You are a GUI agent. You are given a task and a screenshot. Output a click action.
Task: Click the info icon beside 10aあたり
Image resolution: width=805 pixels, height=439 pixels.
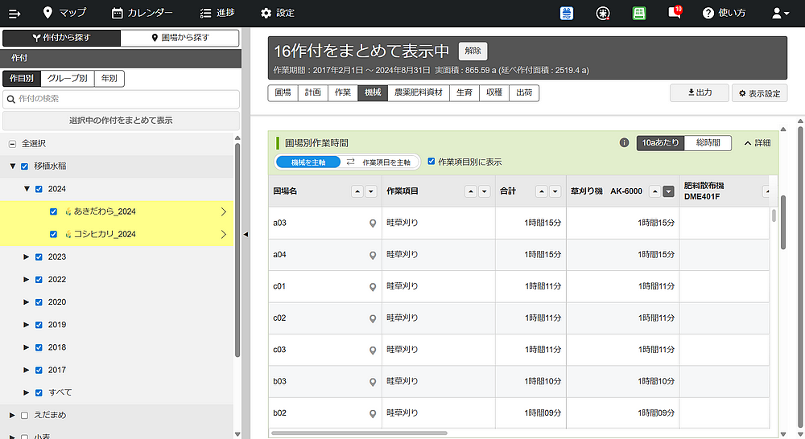point(624,143)
